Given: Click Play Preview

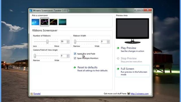Looking at the screenshot, I should click(x=128, y=48).
